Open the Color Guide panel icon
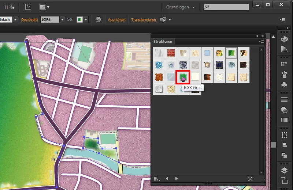The width and height of the screenshot is (293, 190). tap(284, 49)
